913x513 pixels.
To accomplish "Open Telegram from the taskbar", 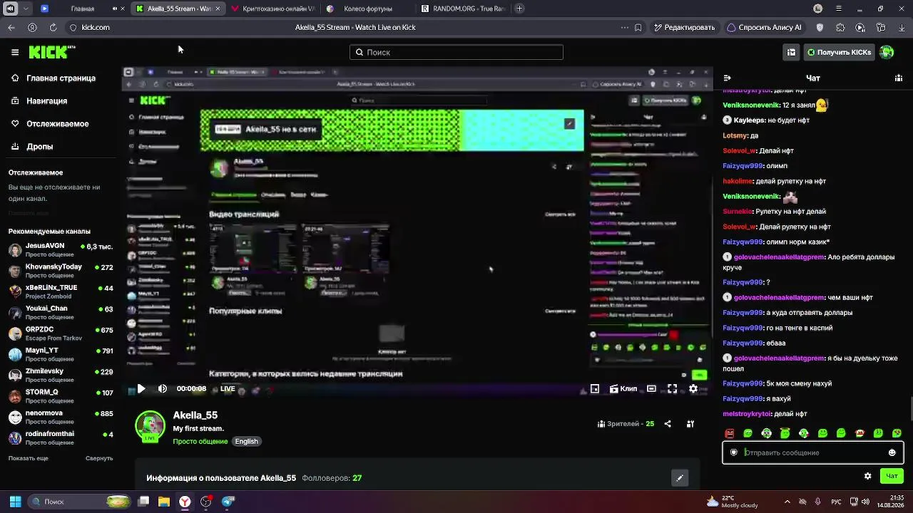I will 228,502.
